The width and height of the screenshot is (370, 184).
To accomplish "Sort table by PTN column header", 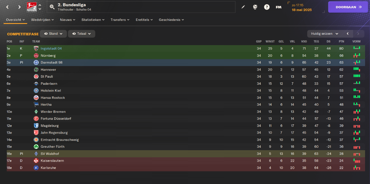I will point(341,41).
